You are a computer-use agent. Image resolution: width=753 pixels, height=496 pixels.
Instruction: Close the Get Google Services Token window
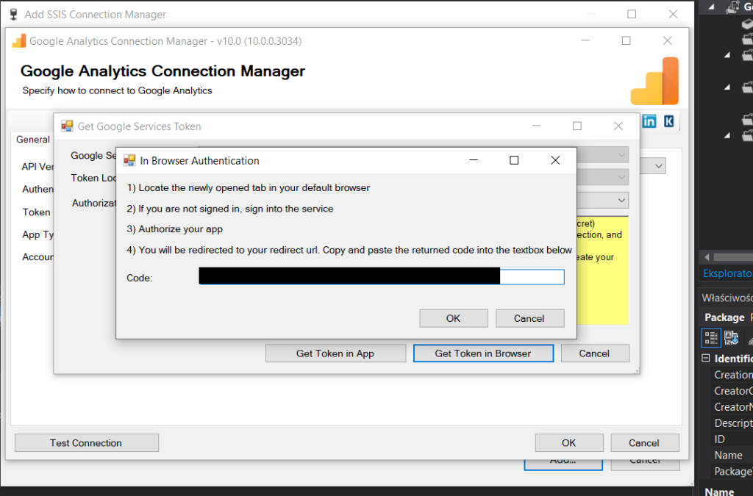click(x=618, y=126)
